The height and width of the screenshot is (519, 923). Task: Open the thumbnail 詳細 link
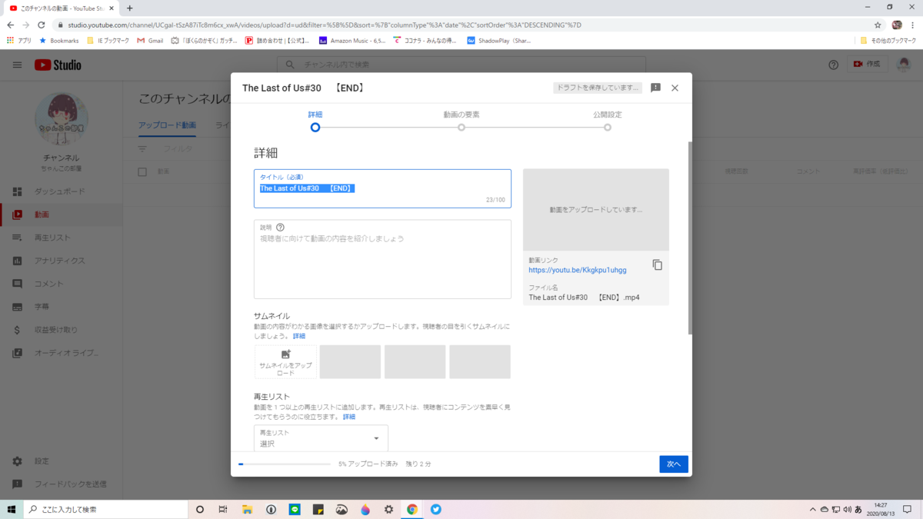[299, 336]
